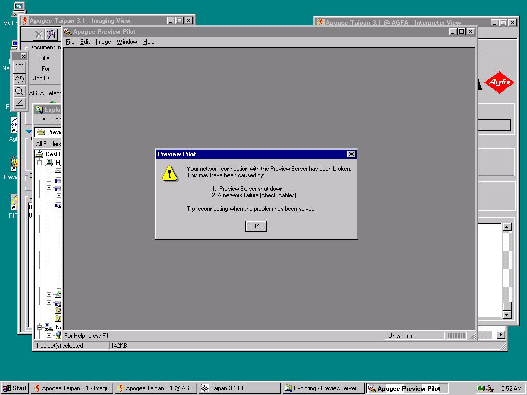Click the yellow warning icon in the dialog
Image resolution: width=527 pixels, height=395 pixels.
pyautogui.click(x=170, y=173)
